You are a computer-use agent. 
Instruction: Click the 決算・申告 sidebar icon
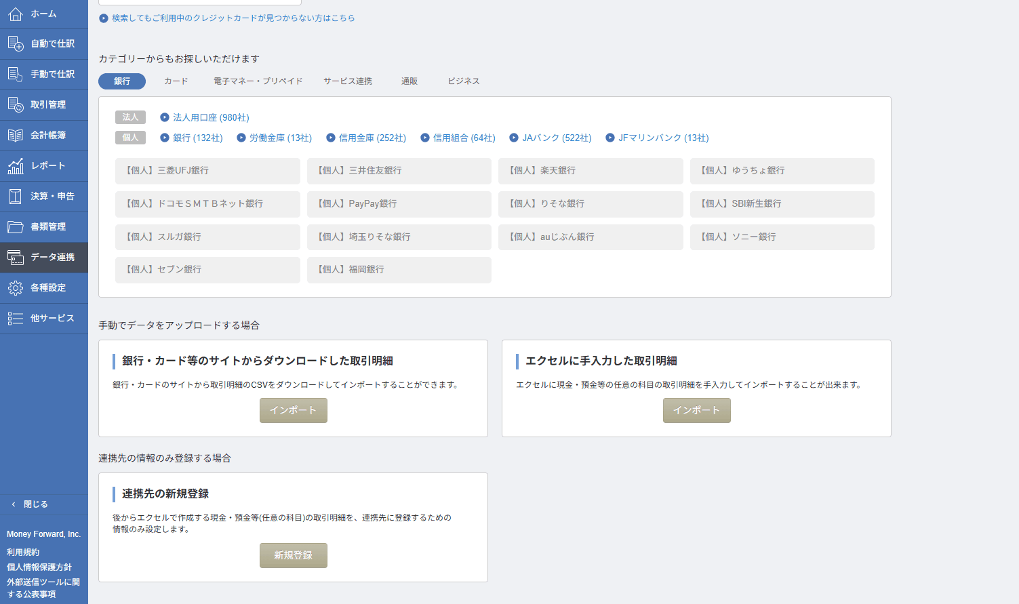click(16, 196)
